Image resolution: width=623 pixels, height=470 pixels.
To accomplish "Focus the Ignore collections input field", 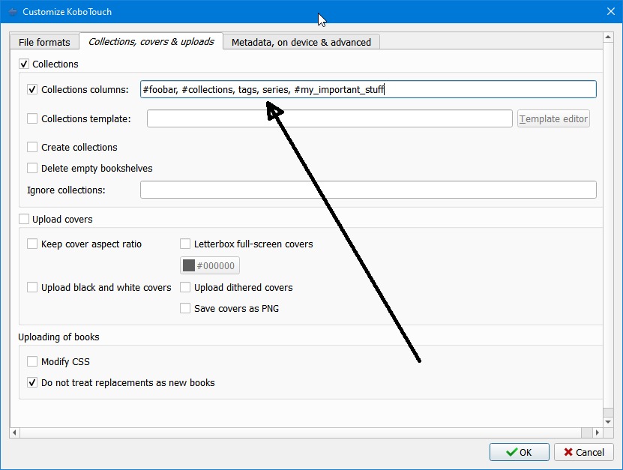I will click(368, 190).
